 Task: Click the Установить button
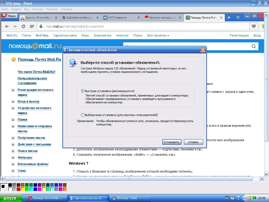pos(172,142)
